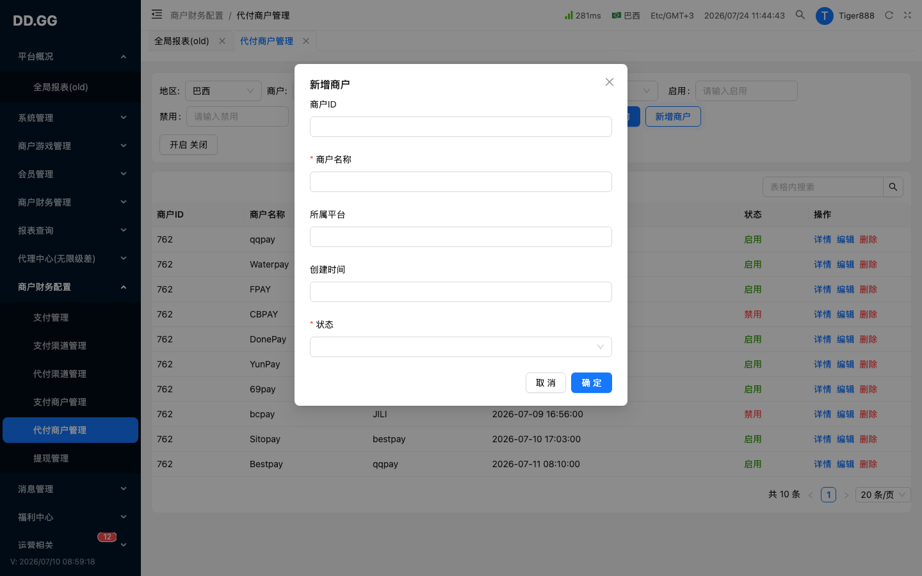Image resolution: width=922 pixels, height=576 pixels.
Task: Click the Brazil flag region indicator
Action: [x=626, y=15]
